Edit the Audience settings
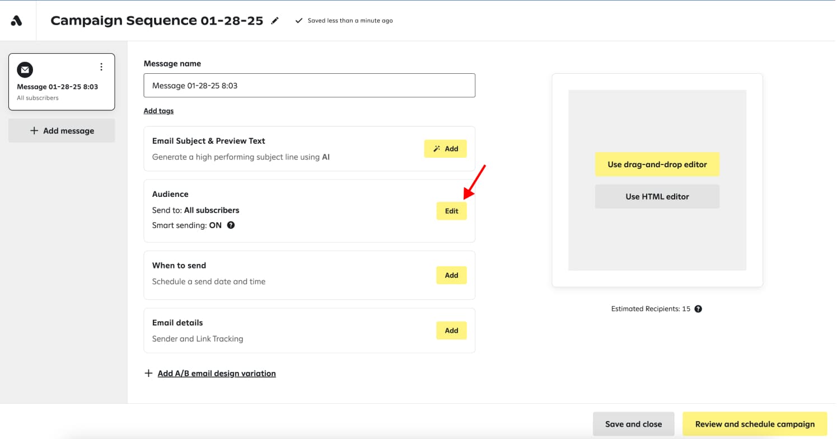 coord(451,211)
